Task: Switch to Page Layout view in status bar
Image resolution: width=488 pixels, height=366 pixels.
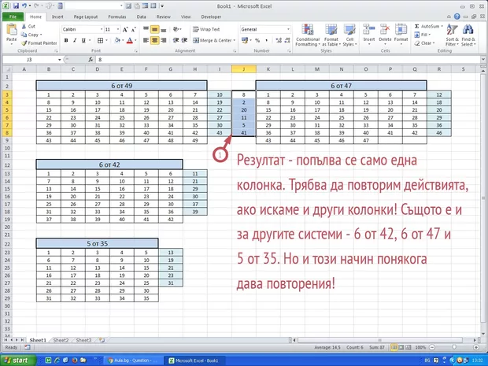Action: pyautogui.click(x=401, y=347)
